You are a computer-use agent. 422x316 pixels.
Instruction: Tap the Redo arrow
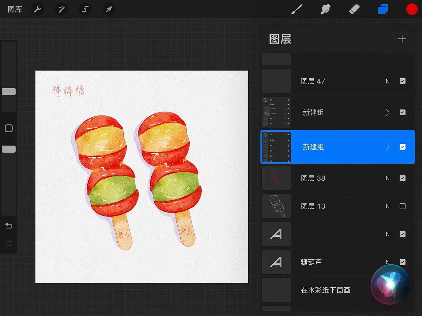[x=9, y=243]
